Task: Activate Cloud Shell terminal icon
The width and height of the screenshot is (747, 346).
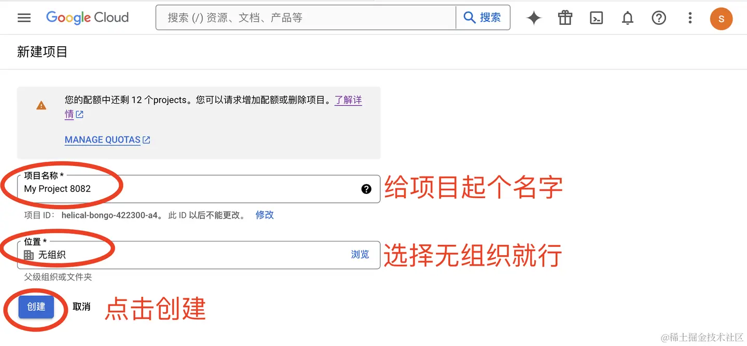Action: click(597, 18)
